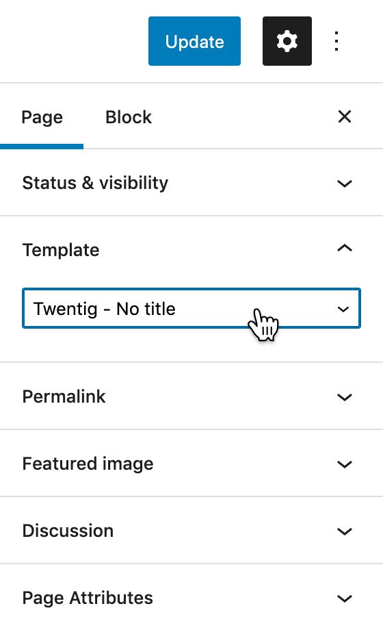Click the arrow inside the template select box
Viewport: 383px width, 630px height.
click(x=343, y=309)
